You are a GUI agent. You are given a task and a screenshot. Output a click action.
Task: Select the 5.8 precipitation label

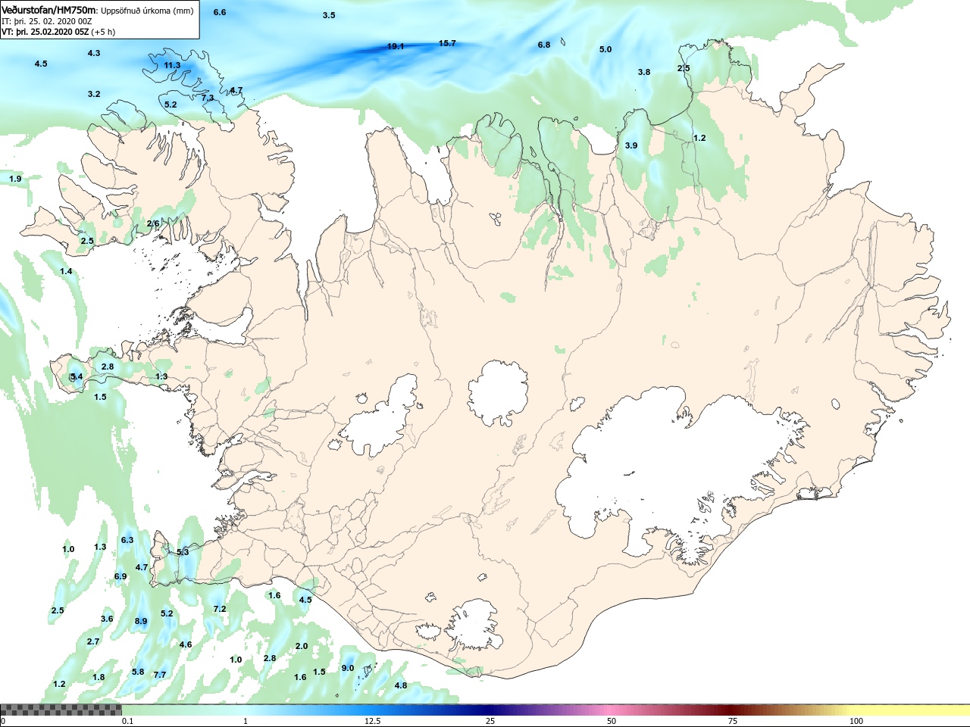point(138,672)
